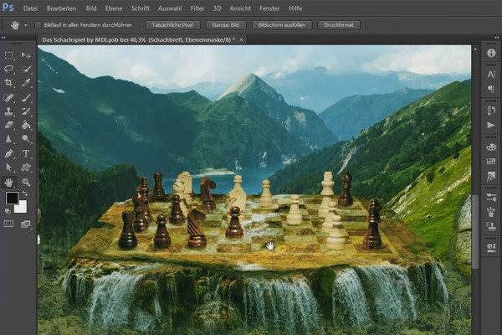Open the Paragraph panel icon
This screenshot has width=502, height=335.
491,89
